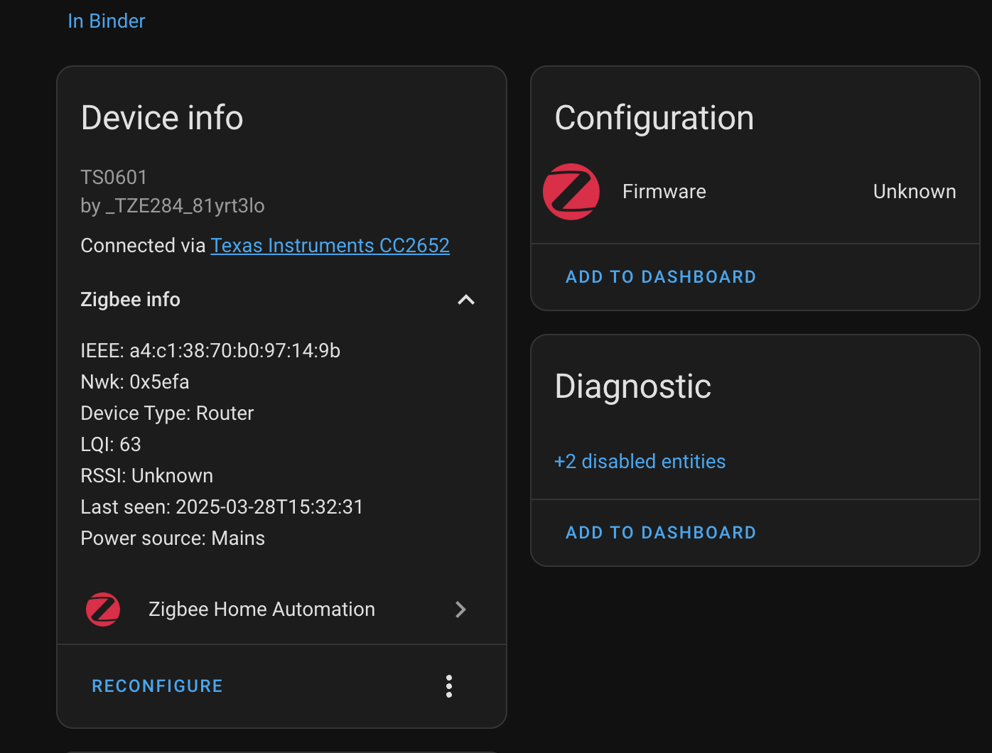Click ADD TO DASHBOARD under Diagnostic
Image resolution: width=992 pixels, height=753 pixels.
coord(660,532)
